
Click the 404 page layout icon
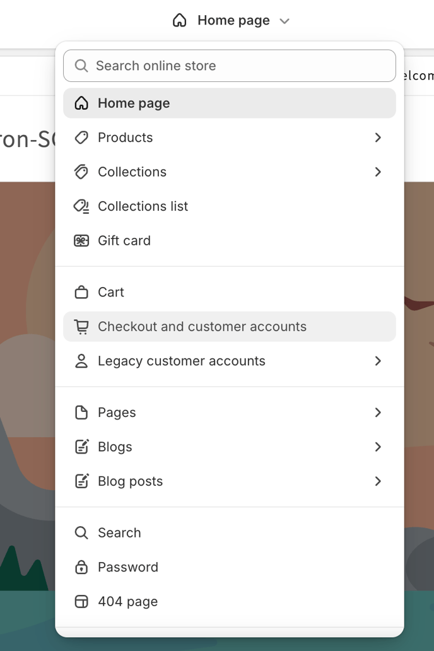[81, 602]
